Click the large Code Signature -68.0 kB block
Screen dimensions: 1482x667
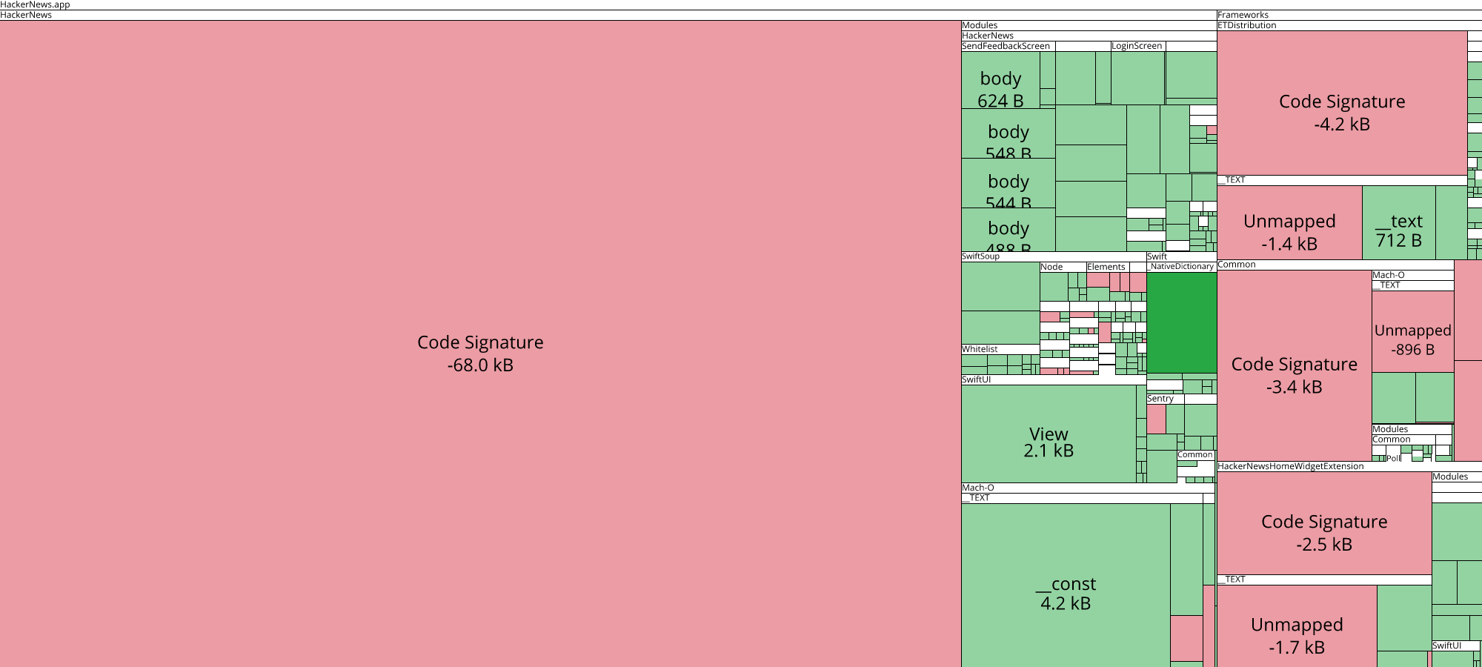[482, 354]
